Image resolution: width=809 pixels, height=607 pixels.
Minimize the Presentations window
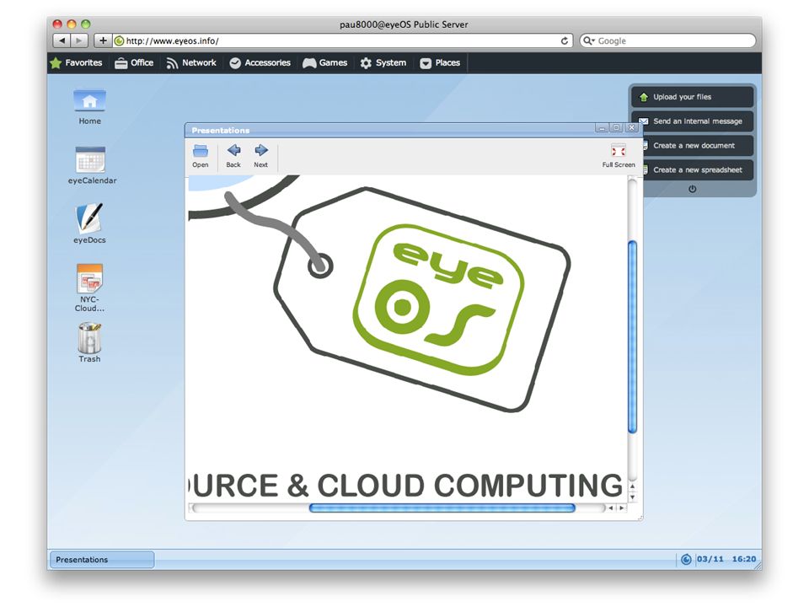602,127
